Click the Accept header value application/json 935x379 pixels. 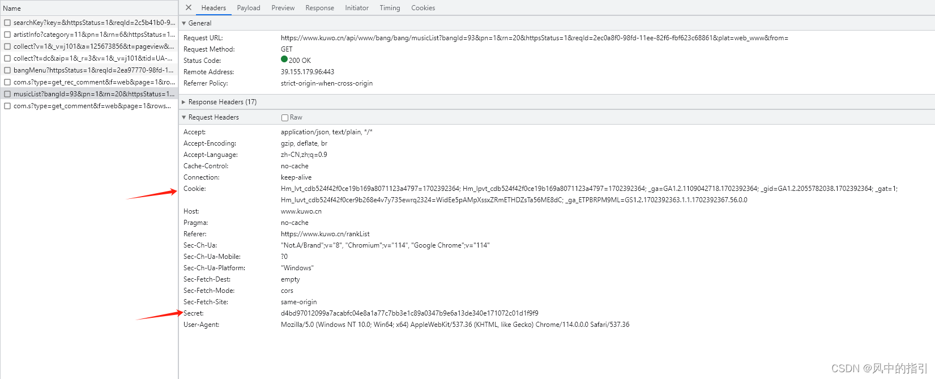tap(327, 132)
